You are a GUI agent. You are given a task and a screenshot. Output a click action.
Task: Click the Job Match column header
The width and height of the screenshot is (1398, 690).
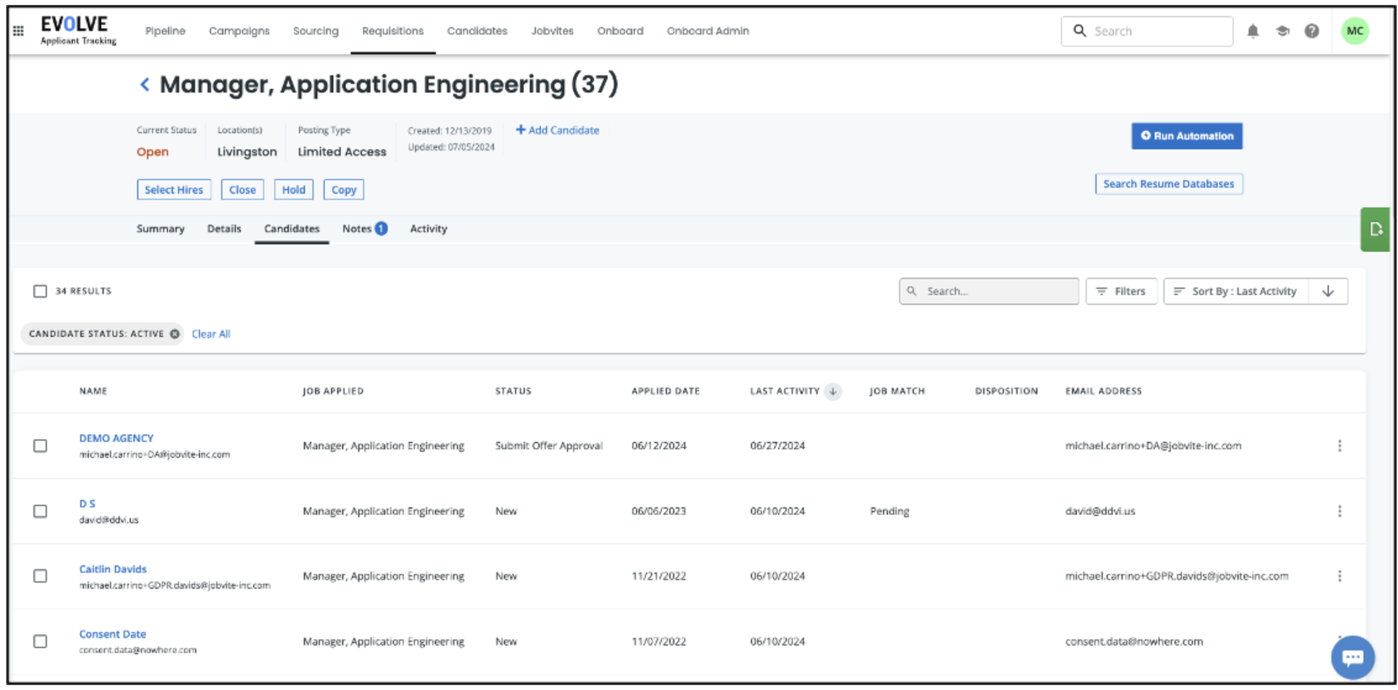(897, 391)
